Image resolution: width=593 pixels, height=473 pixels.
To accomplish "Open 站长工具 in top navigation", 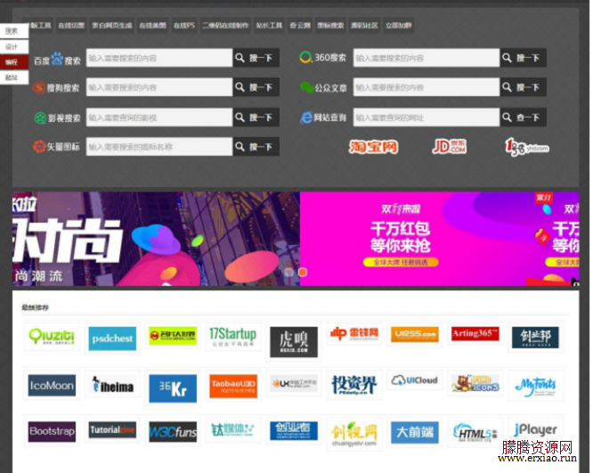I will [x=269, y=25].
